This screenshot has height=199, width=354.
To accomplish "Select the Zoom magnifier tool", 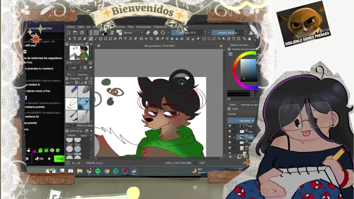I will 244,39.
